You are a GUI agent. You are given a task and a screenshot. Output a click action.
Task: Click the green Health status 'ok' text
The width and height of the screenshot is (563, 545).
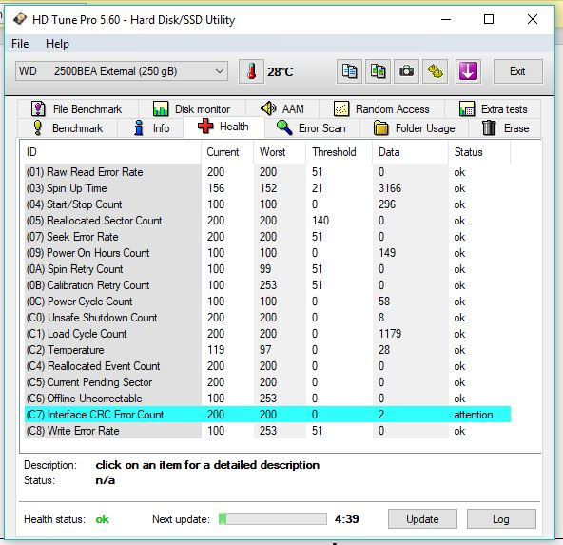pos(103,519)
